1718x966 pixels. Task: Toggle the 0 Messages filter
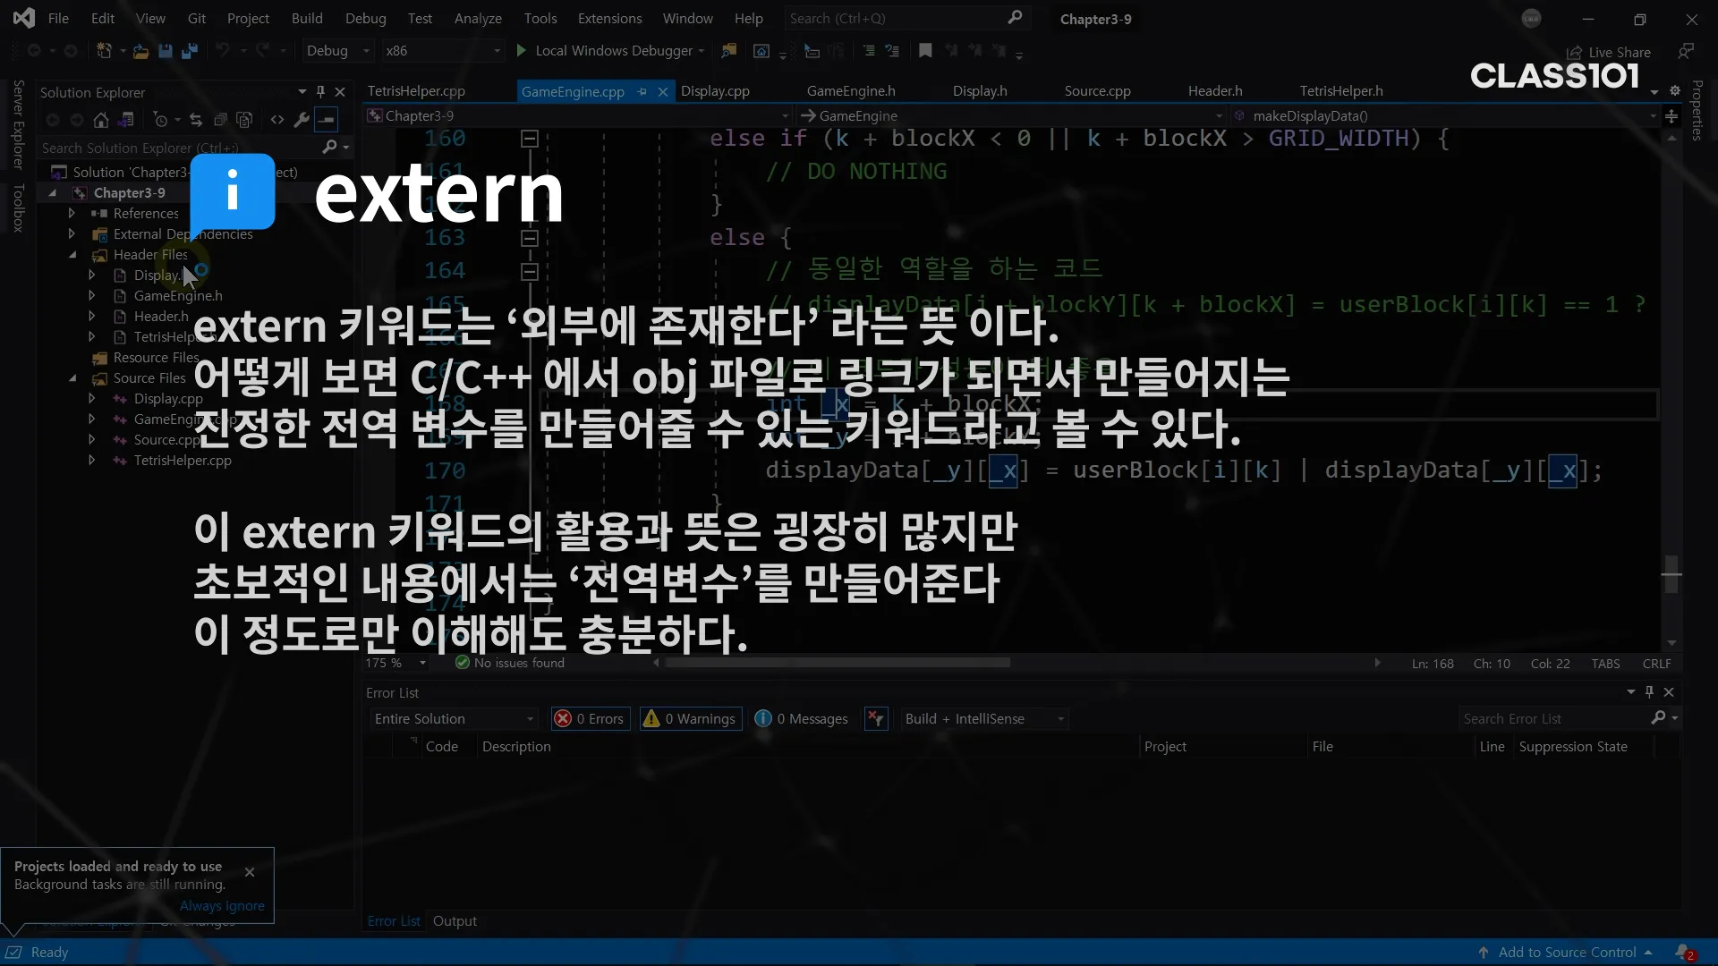click(802, 719)
